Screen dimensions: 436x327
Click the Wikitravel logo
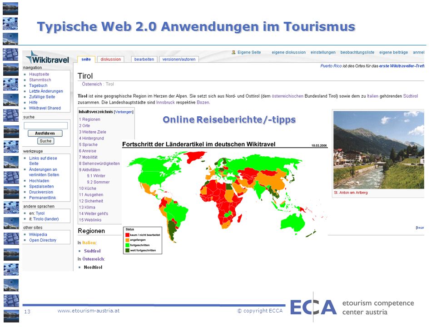pos(47,58)
